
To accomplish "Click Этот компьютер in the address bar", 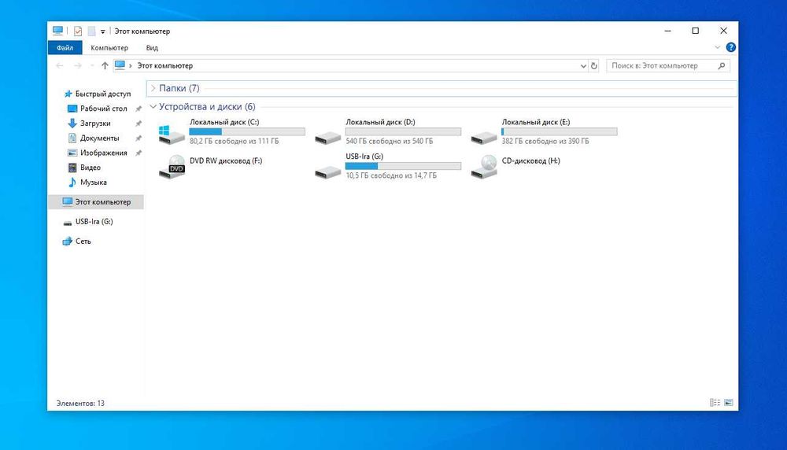I will (165, 66).
